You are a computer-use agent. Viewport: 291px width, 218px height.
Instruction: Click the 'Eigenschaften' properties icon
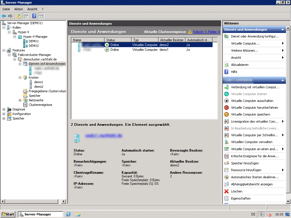click(x=226, y=198)
